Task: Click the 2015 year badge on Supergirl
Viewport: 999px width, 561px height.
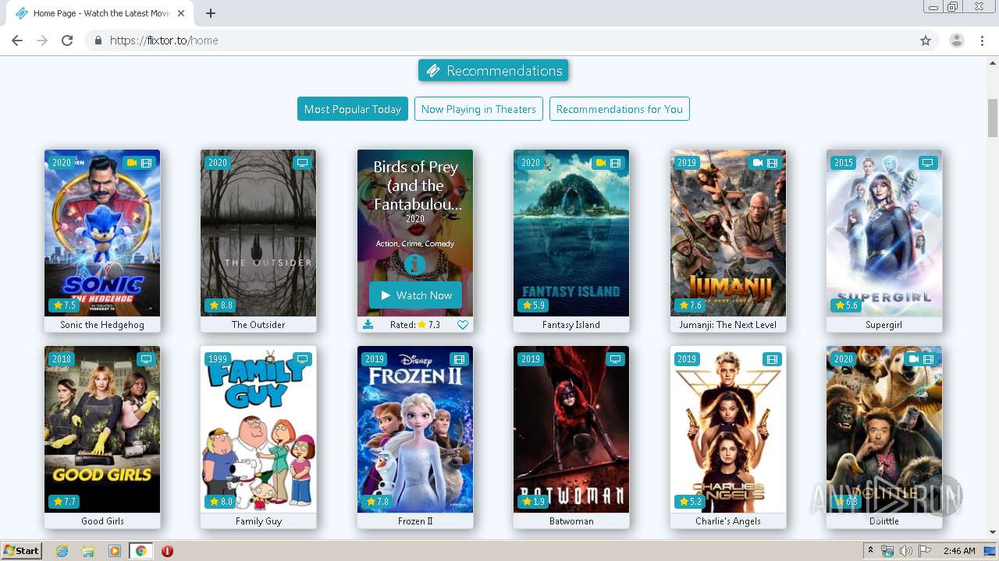Action: 844,163
